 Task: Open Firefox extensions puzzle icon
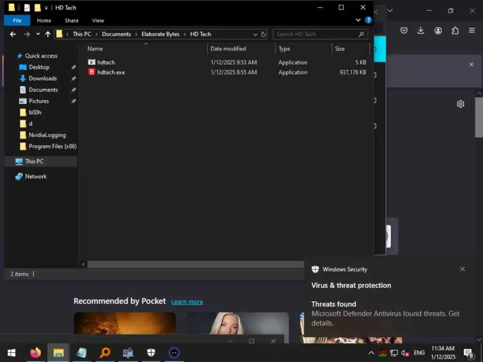455,31
